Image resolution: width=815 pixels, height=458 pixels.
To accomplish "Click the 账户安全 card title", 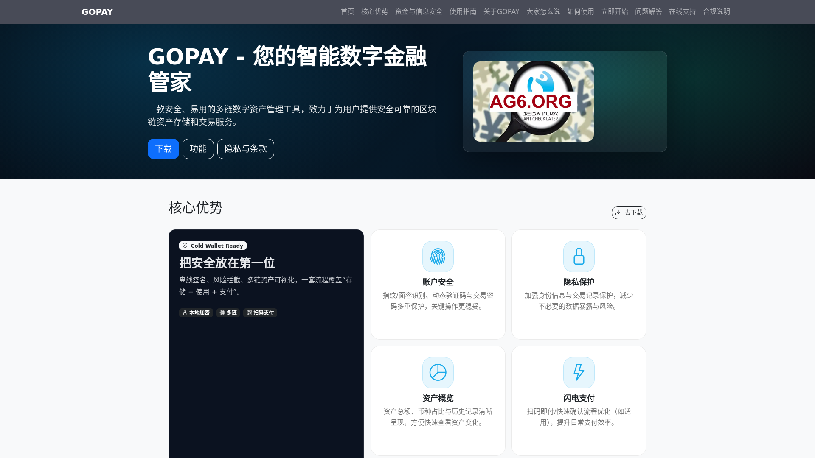I will (x=438, y=282).
